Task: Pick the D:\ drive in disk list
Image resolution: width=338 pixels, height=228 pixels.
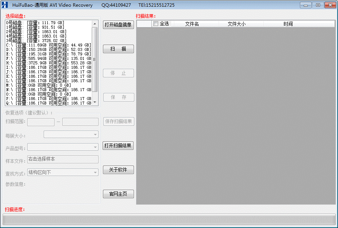Action: pos(48,49)
